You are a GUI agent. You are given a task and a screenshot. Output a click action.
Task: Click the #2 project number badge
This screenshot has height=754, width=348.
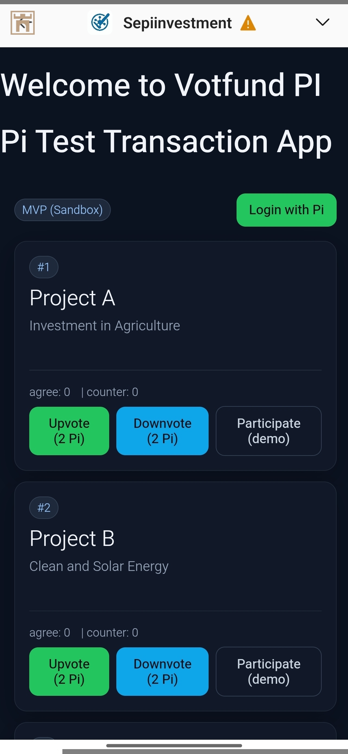(44, 508)
